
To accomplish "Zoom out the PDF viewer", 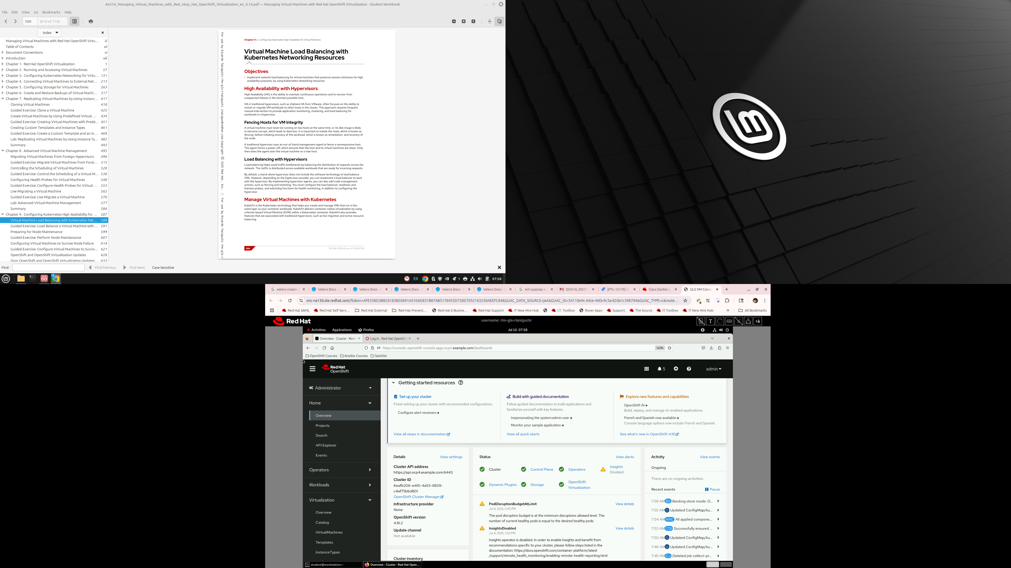I will tap(454, 21).
